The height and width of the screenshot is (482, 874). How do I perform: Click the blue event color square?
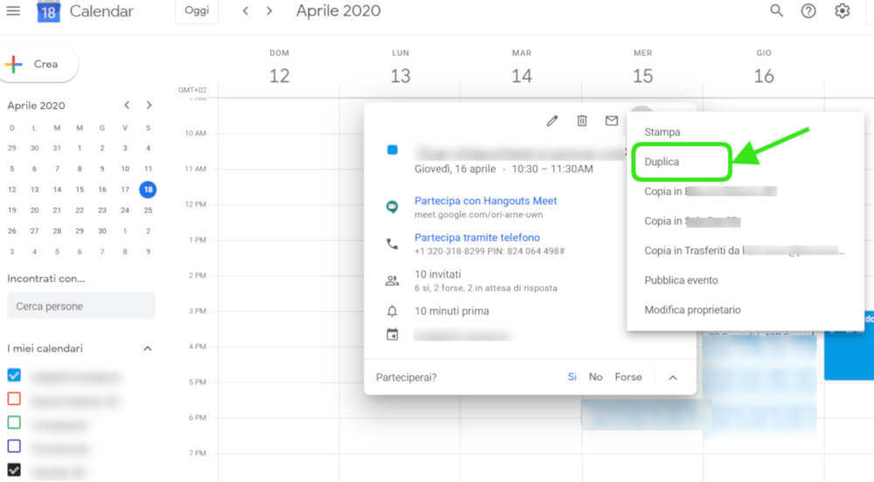click(x=392, y=149)
